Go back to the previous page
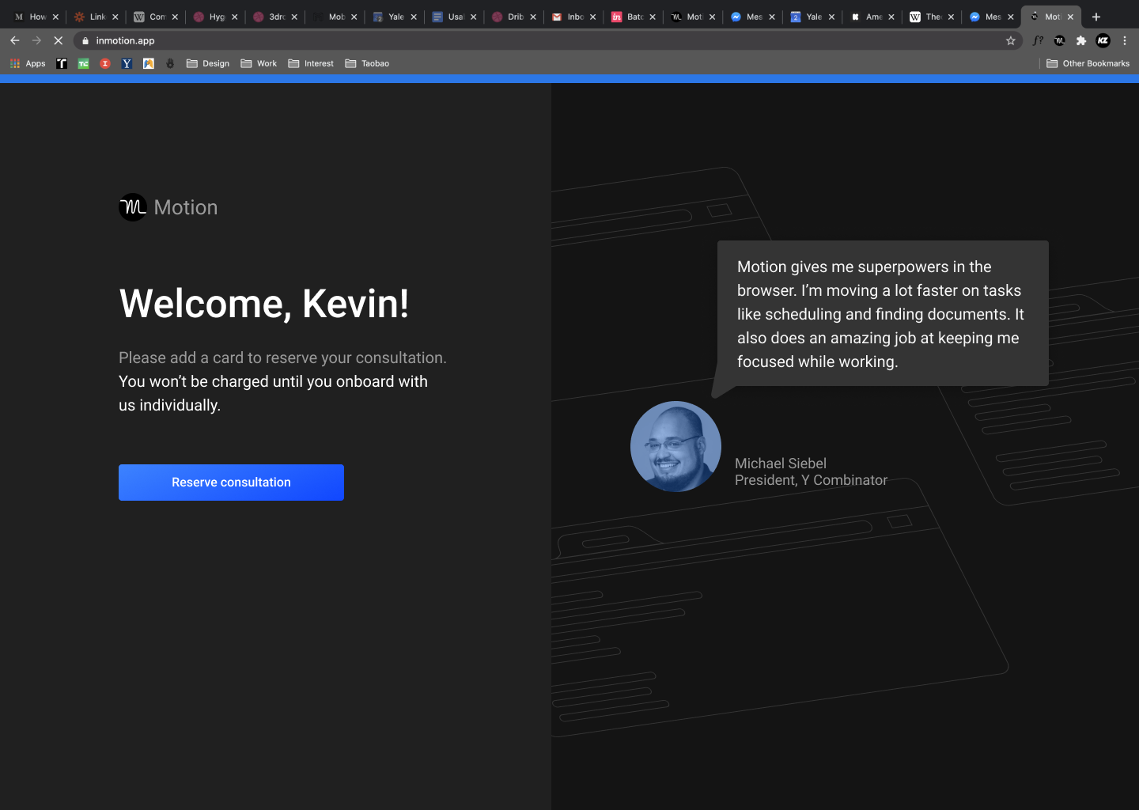The width and height of the screenshot is (1139, 810). coord(15,40)
